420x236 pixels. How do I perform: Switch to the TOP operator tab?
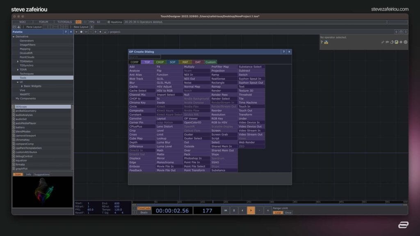click(147, 62)
